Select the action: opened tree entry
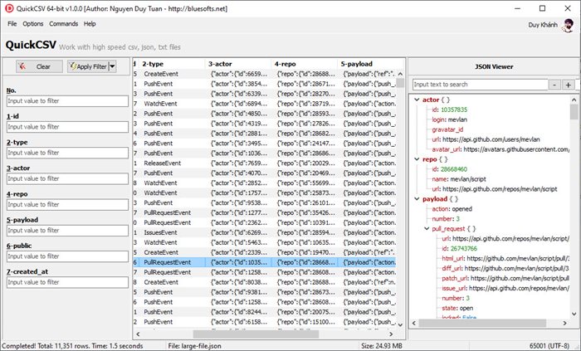The height and width of the screenshot is (351, 581). [452, 209]
